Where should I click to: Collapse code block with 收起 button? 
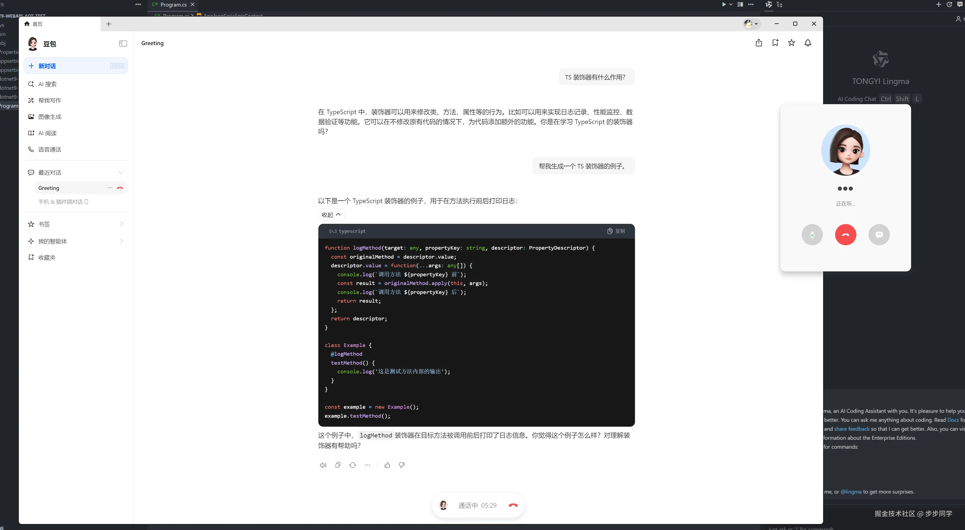tap(331, 215)
